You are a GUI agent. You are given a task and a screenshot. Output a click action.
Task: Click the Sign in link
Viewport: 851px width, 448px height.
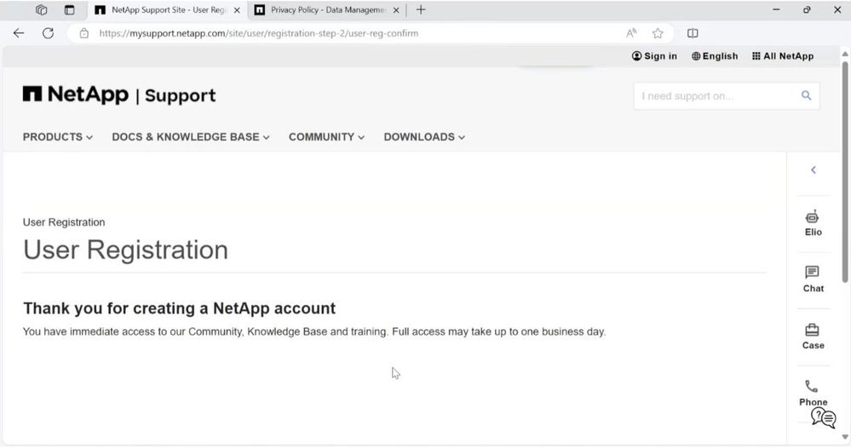coord(654,56)
